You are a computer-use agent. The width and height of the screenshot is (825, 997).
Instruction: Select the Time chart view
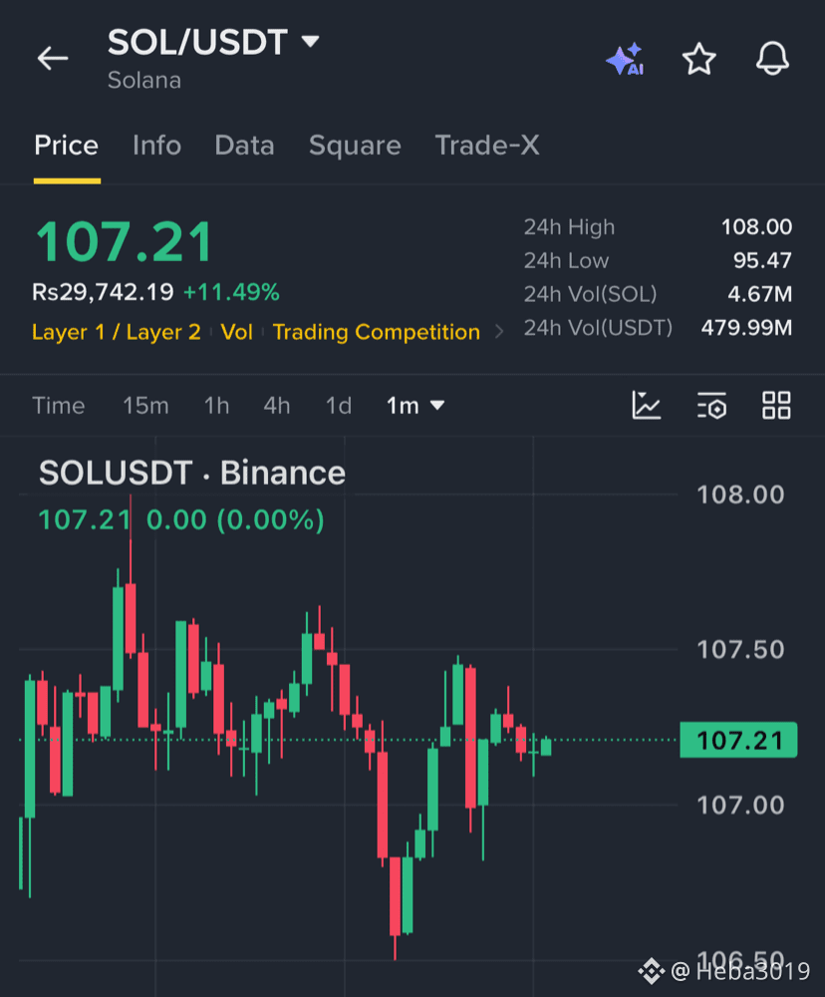tap(59, 406)
